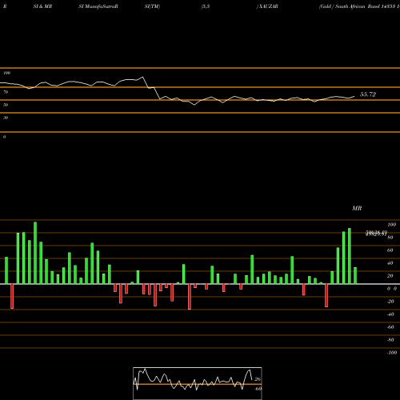Click the tallest green bar in MR histogram
The image size is (400, 400).
pyautogui.click(x=35, y=253)
